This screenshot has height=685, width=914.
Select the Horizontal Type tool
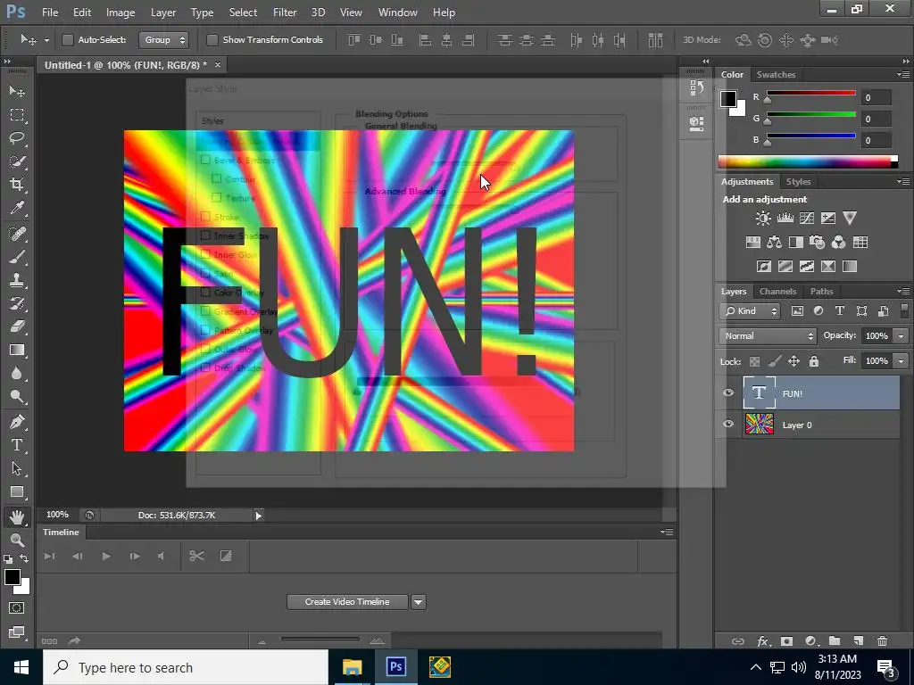tap(17, 445)
